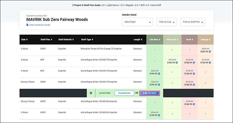
Task: Click struck-through $214.99 original price
Action: (172, 60)
